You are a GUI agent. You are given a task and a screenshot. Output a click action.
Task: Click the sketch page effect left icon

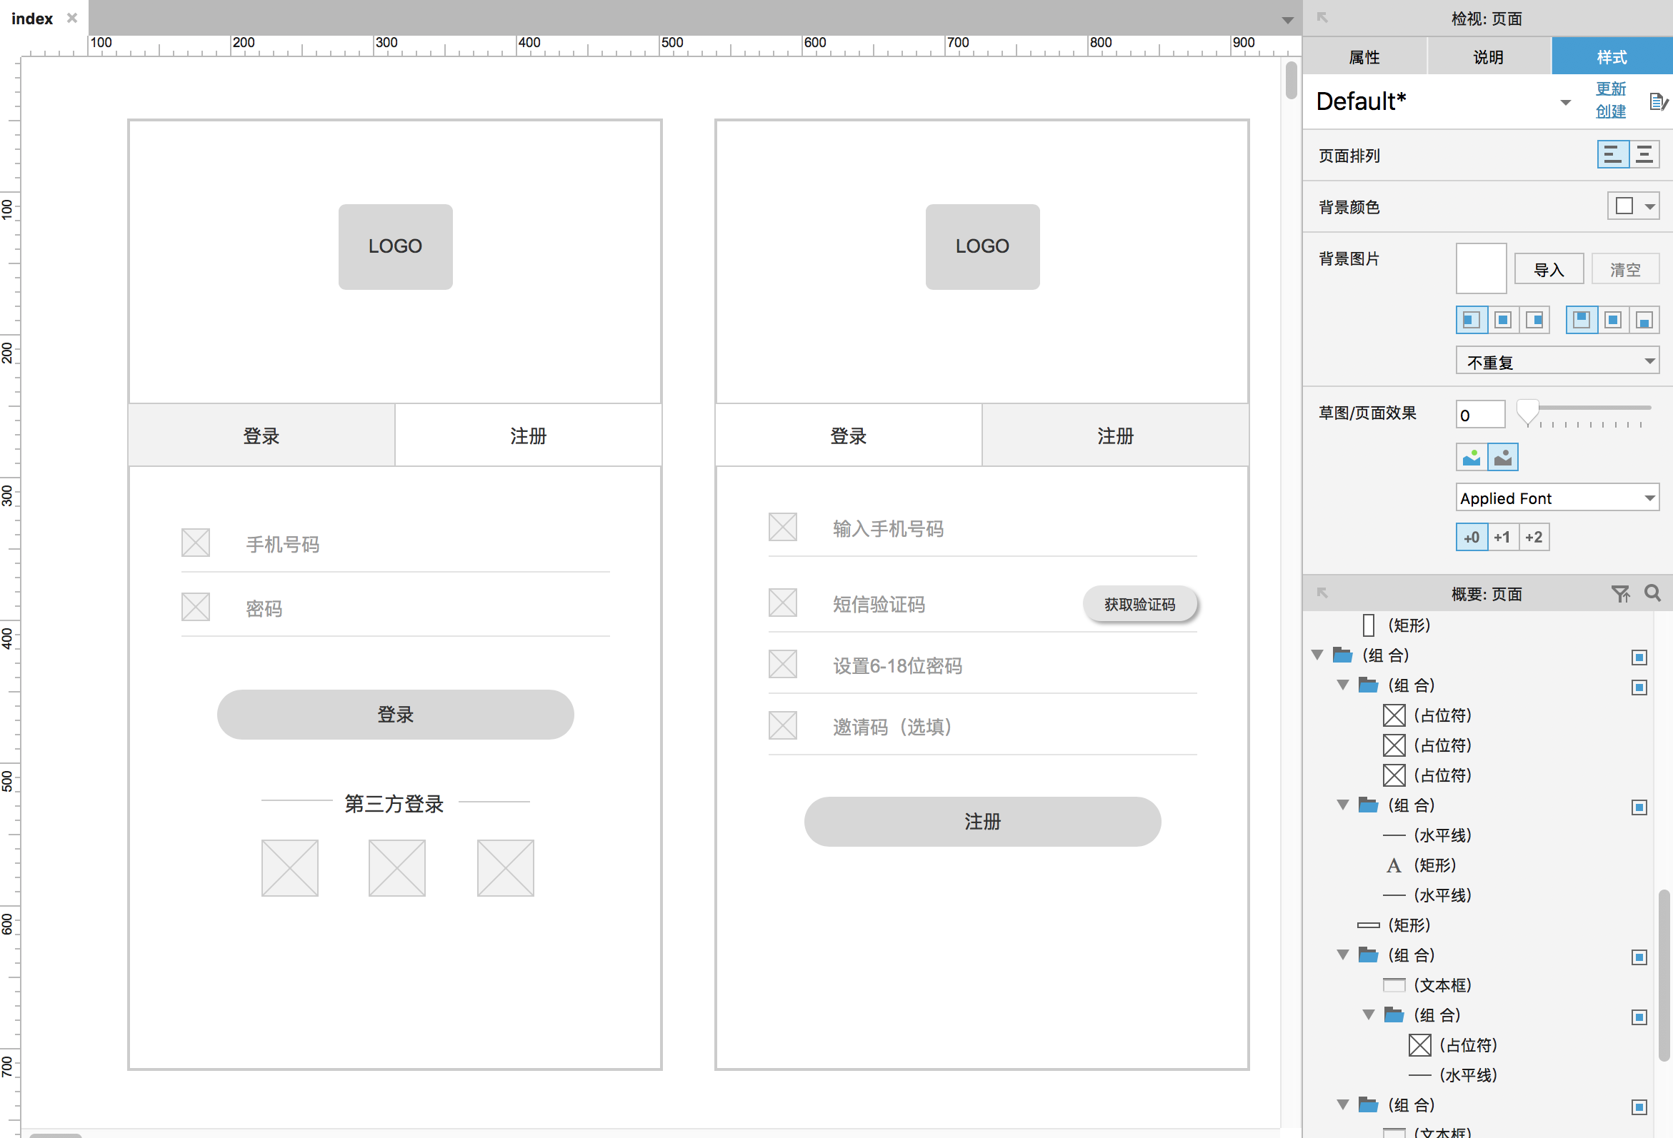click(x=1471, y=455)
